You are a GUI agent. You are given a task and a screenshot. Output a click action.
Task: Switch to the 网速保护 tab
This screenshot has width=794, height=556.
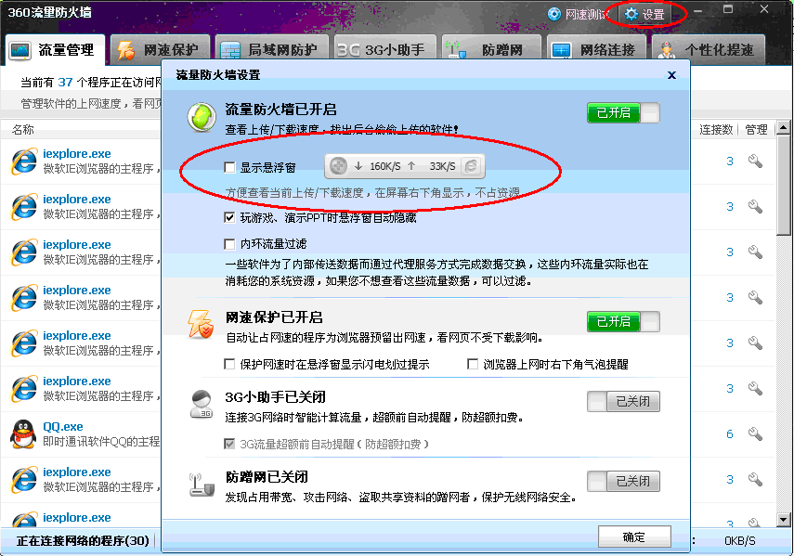tap(159, 49)
